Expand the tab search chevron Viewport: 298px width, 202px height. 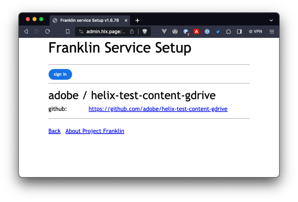tap(271, 20)
